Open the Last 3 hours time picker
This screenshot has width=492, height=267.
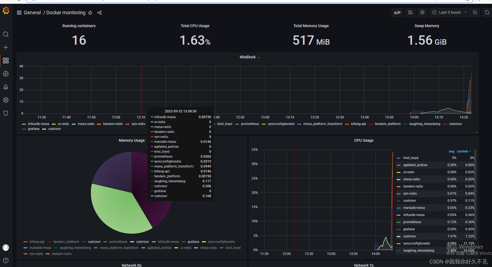pos(449,12)
